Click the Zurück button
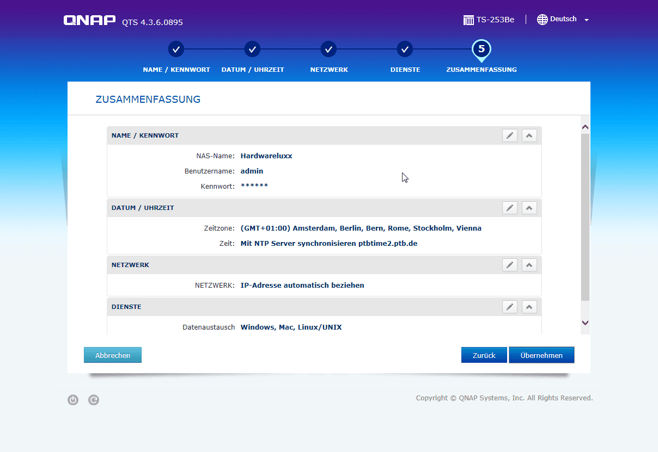Image resolution: width=658 pixels, height=452 pixels. click(x=484, y=355)
